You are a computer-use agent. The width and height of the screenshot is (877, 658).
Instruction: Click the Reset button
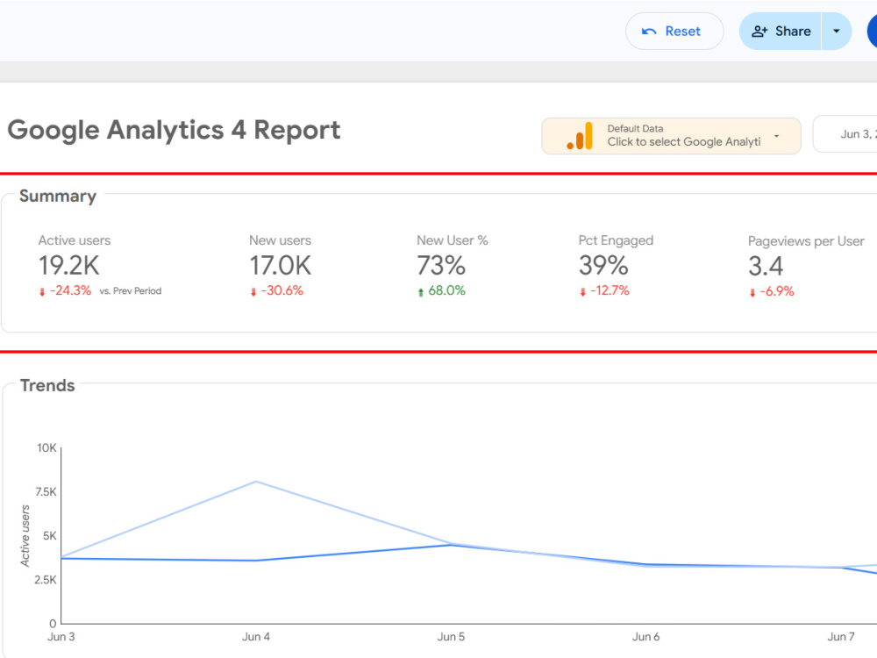[x=674, y=32]
